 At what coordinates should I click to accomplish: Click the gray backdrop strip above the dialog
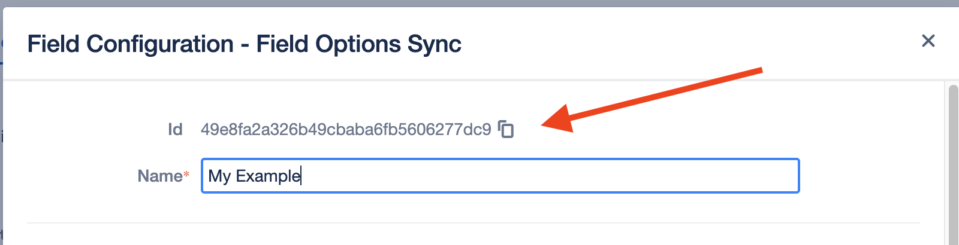[479, 3]
